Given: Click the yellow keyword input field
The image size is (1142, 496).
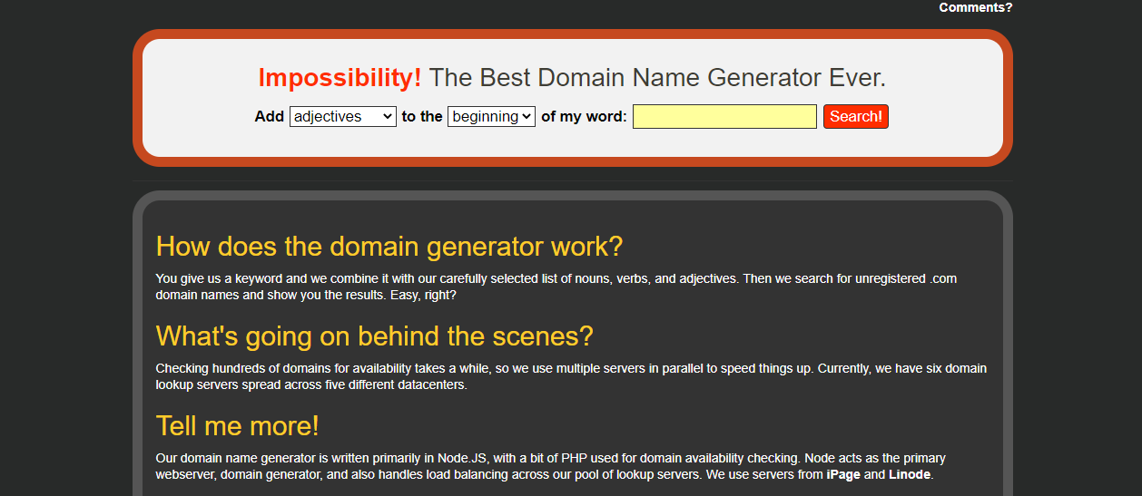Looking at the screenshot, I should click(x=724, y=116).
